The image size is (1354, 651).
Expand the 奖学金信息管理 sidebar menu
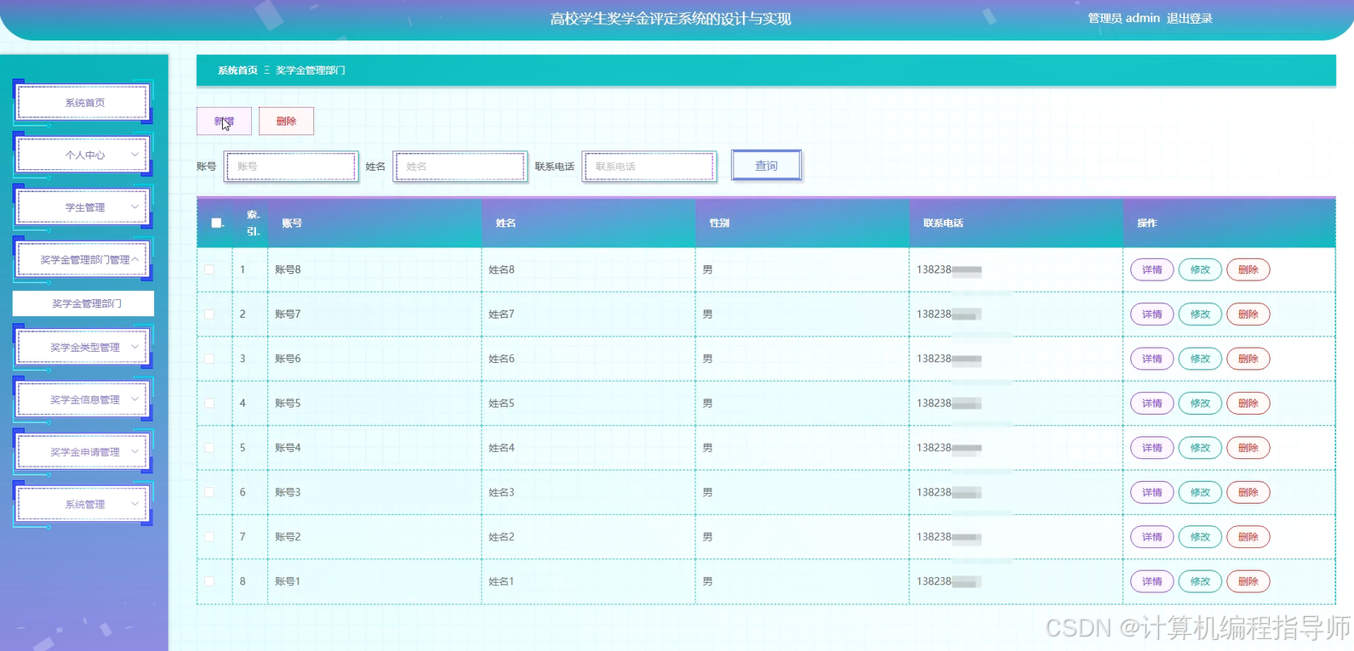click(83, 399)
